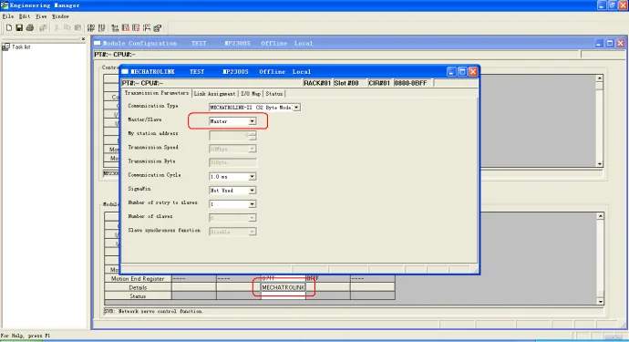Click the Paste clipboard icon
Image resolution: width=629 pixels, height=342 pixels.
pyautogui.click(x=77, y=27)
